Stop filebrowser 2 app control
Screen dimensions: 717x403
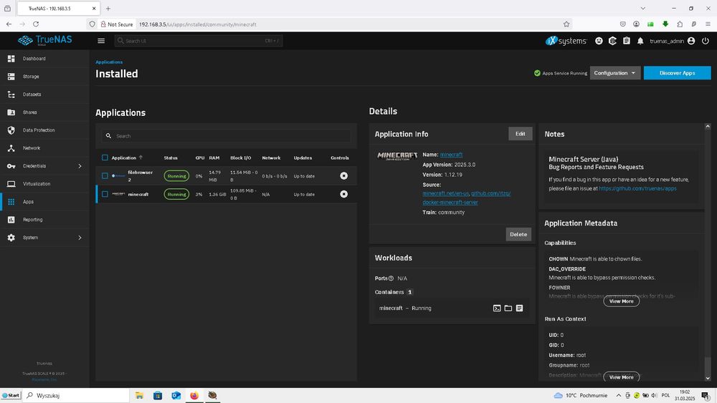point(344,175)
